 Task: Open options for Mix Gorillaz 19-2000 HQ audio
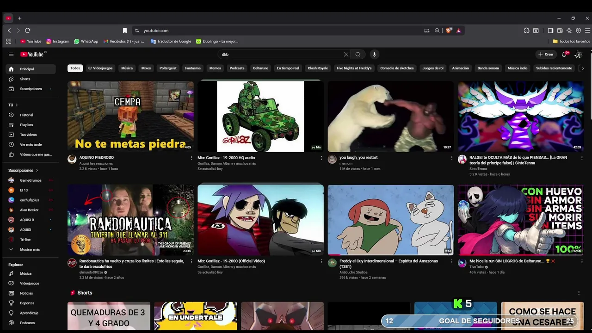[322, 158]
